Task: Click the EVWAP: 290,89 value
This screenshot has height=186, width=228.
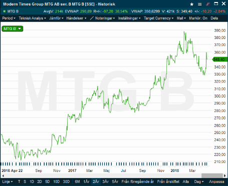Action: [x=78, y=11]
